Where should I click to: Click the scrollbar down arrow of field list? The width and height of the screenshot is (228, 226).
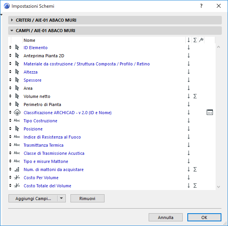point(218,187)
